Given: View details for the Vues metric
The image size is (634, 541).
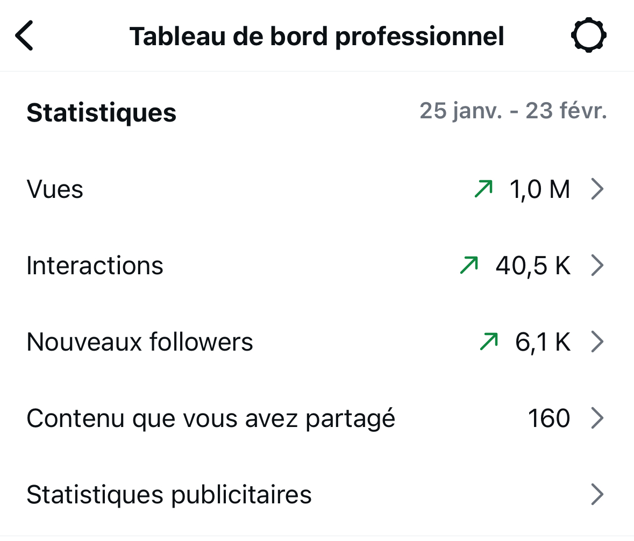Looking at the screenshot, I should pyautogui.click(x=539, y=188).
